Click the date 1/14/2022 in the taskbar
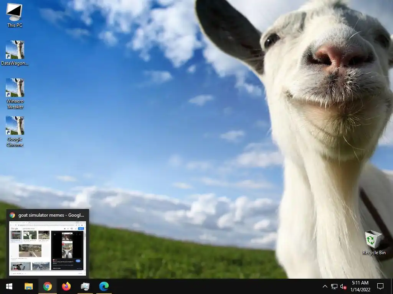This screenshot has height=294, width=393. click(360, 290)
